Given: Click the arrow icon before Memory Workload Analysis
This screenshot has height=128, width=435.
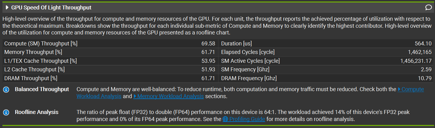Looking at the screenshot, I should 135,96.
